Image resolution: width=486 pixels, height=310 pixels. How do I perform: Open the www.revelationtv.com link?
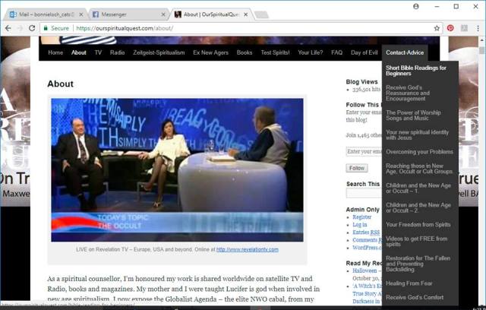point(247,249)
